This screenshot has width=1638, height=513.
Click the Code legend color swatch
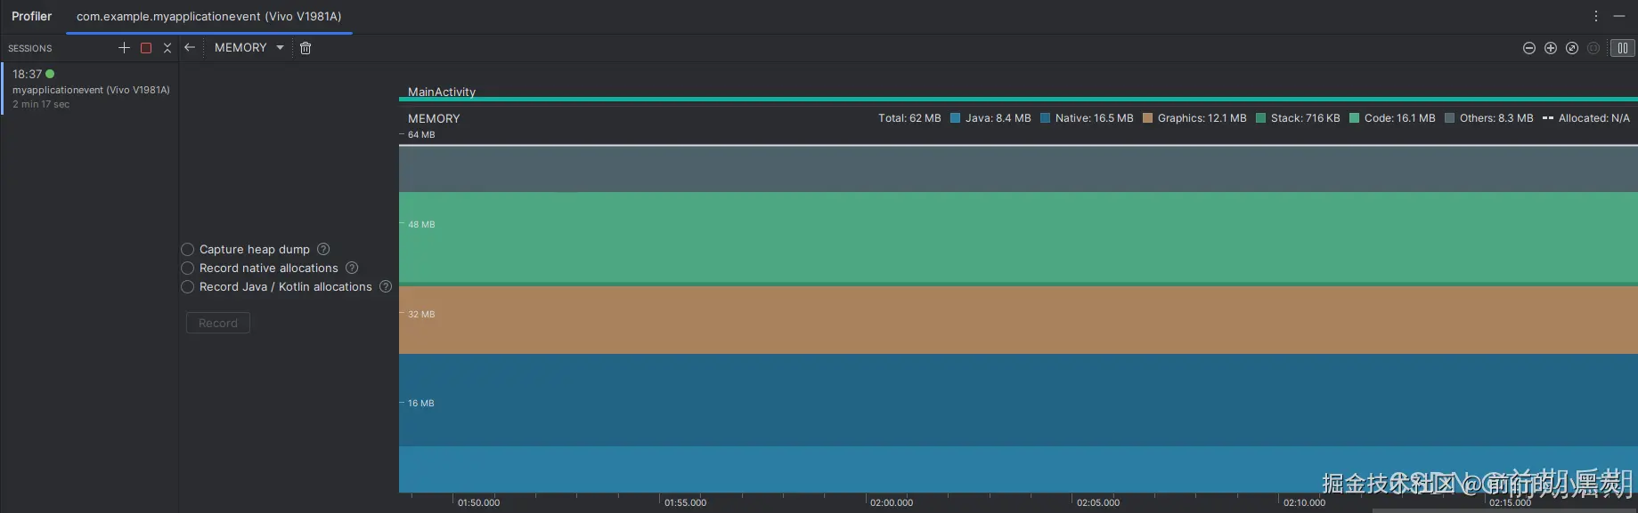click(1354, 118)
